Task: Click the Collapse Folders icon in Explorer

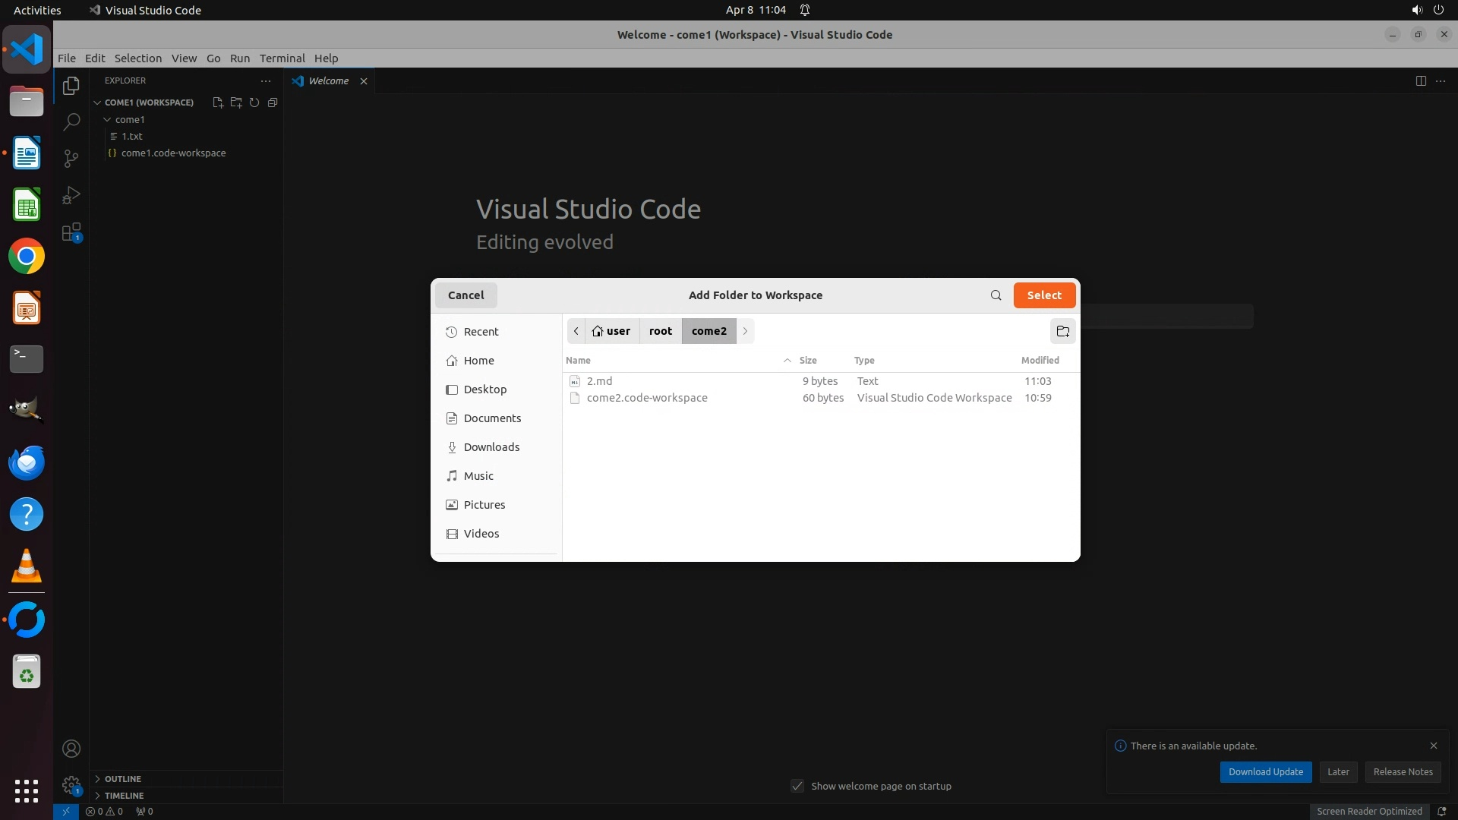Action: click(x=273, y=102)
